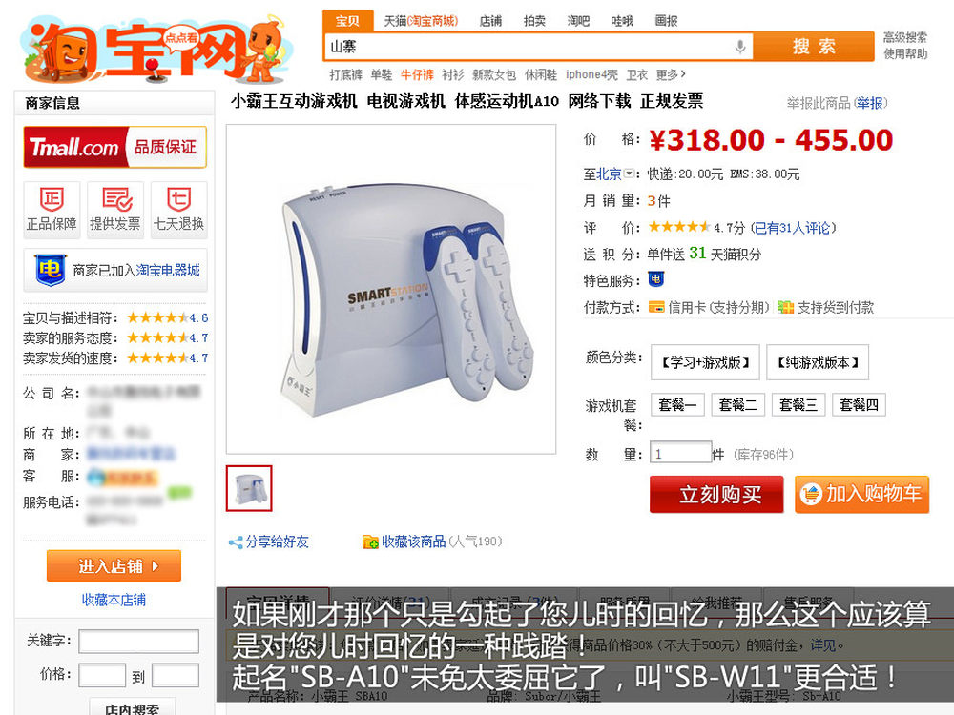The width and height of the screenshot is (954, 715).
Task: Expand the 更多 hot searches arrow
Action: 683,74
